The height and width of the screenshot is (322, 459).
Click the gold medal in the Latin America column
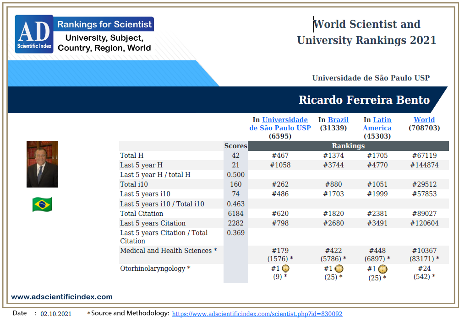[382, 269]
